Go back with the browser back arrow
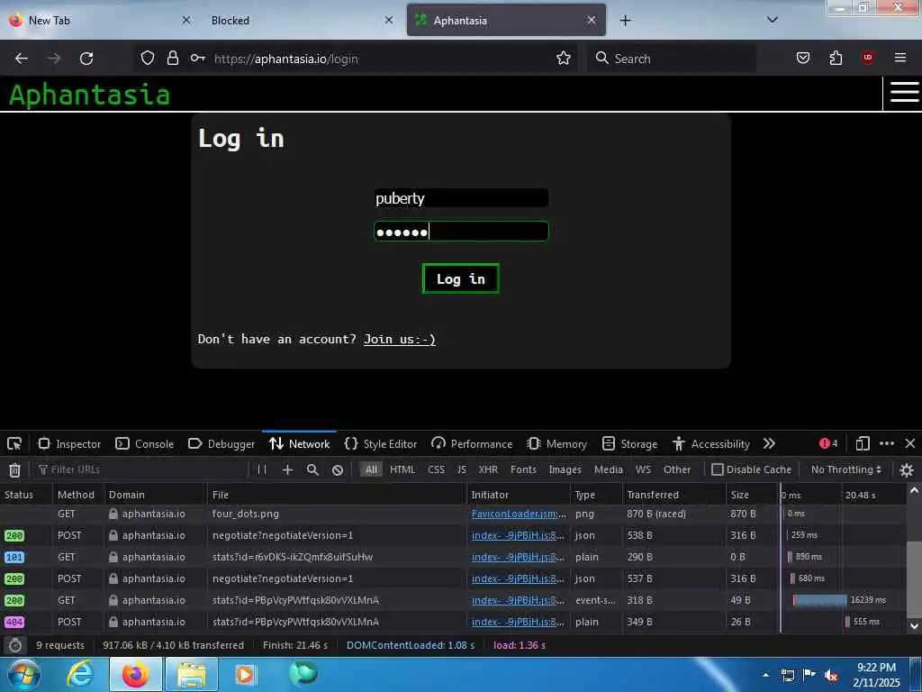The image size is (922, 692). tap(22, 59)
